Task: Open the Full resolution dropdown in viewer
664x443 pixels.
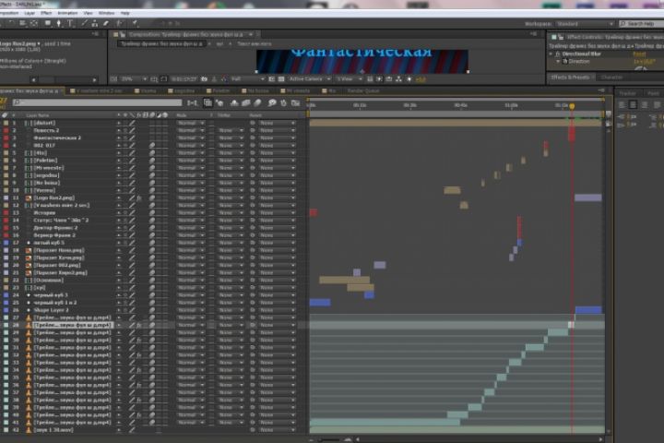Action: 247,79
